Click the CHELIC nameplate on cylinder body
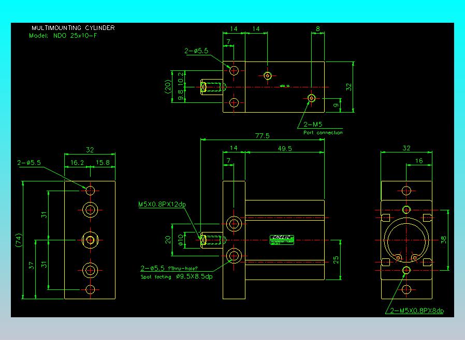Screen dimensions: 465x340 282,240
